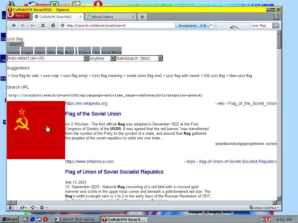Open Opera Turbo status icon
This screenshot has width=298, height=223.
[42, 208]
